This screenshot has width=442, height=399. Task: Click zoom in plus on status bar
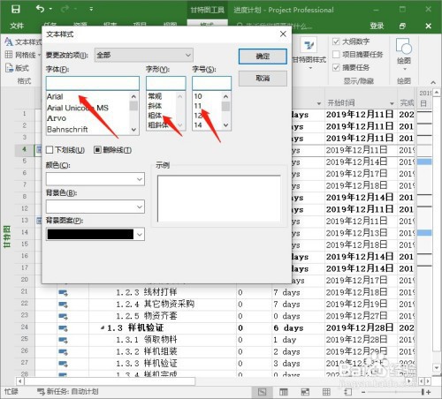(x=429, y=392)
